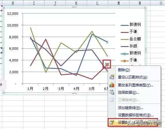This screenshot has width=165, height=129.
Task: Click the orange data point marker at 6月
Action: tap(107, 65)
